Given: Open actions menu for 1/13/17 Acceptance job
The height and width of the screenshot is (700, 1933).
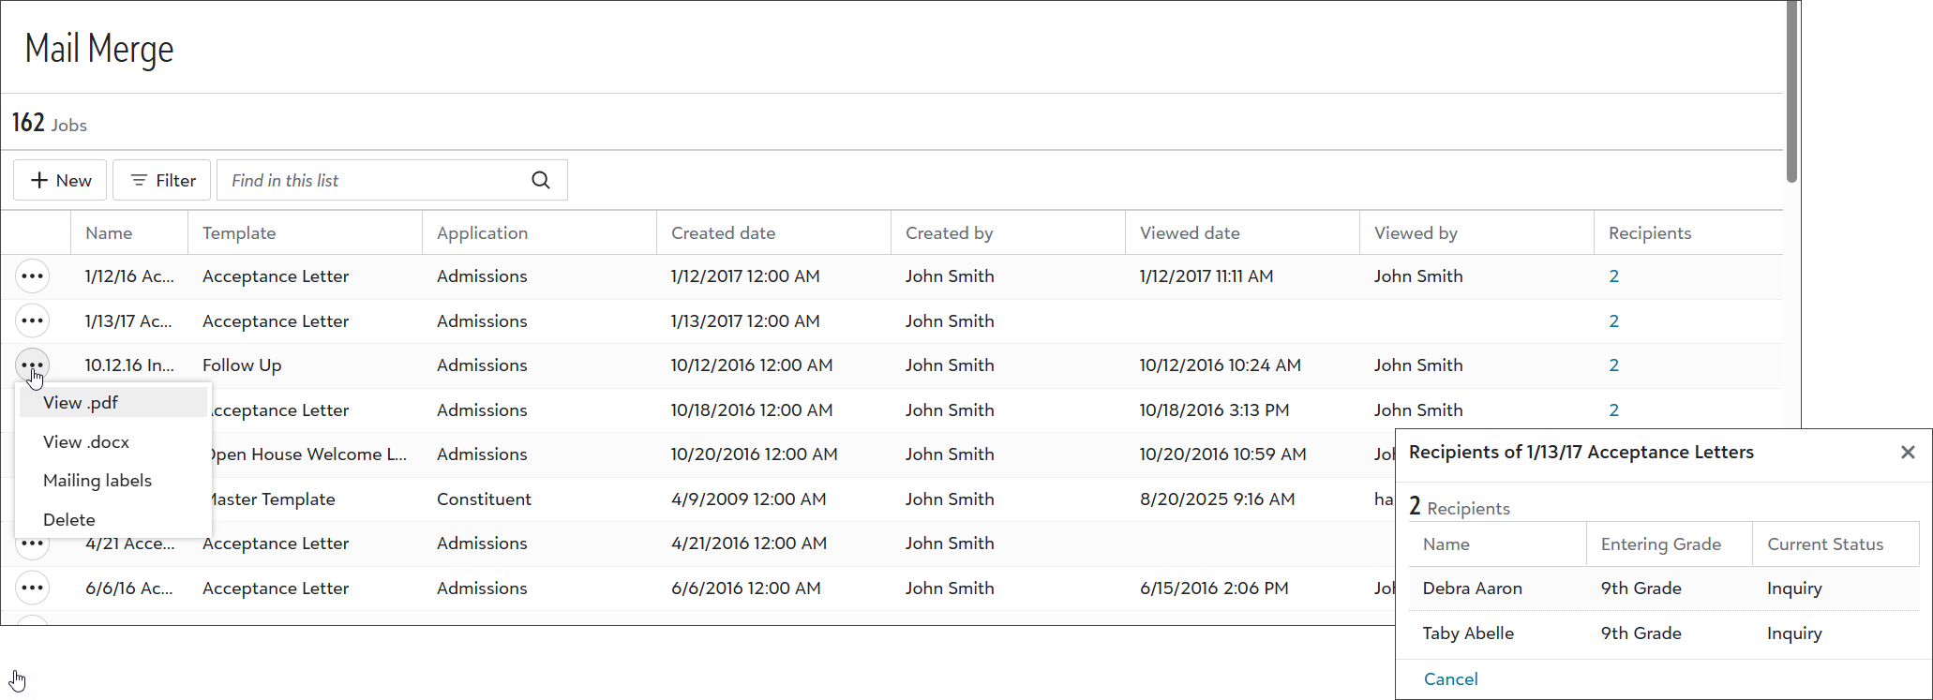Looking at the screenshot, I should pos(33,320).
